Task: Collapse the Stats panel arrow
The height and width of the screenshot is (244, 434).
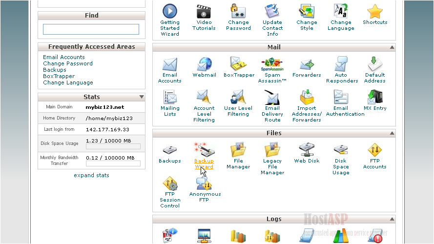Action: click(142, 97)
